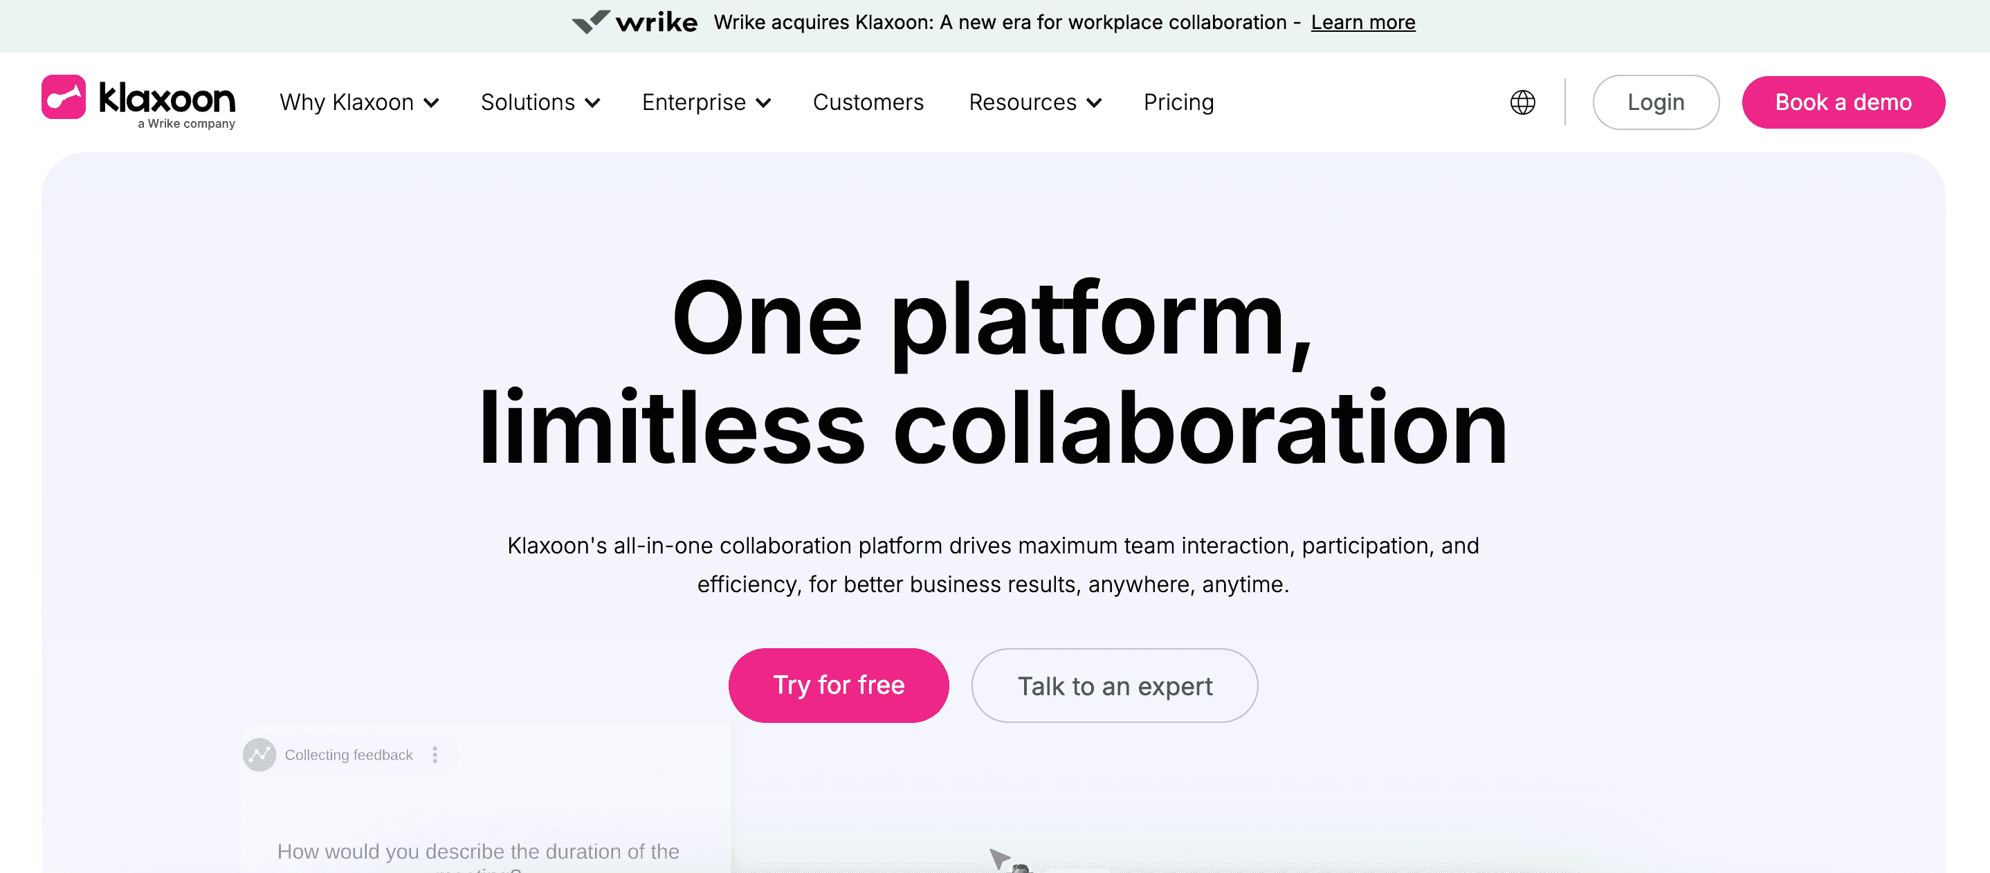Expand the Solutions menu chevron

[x=592, y=103]
